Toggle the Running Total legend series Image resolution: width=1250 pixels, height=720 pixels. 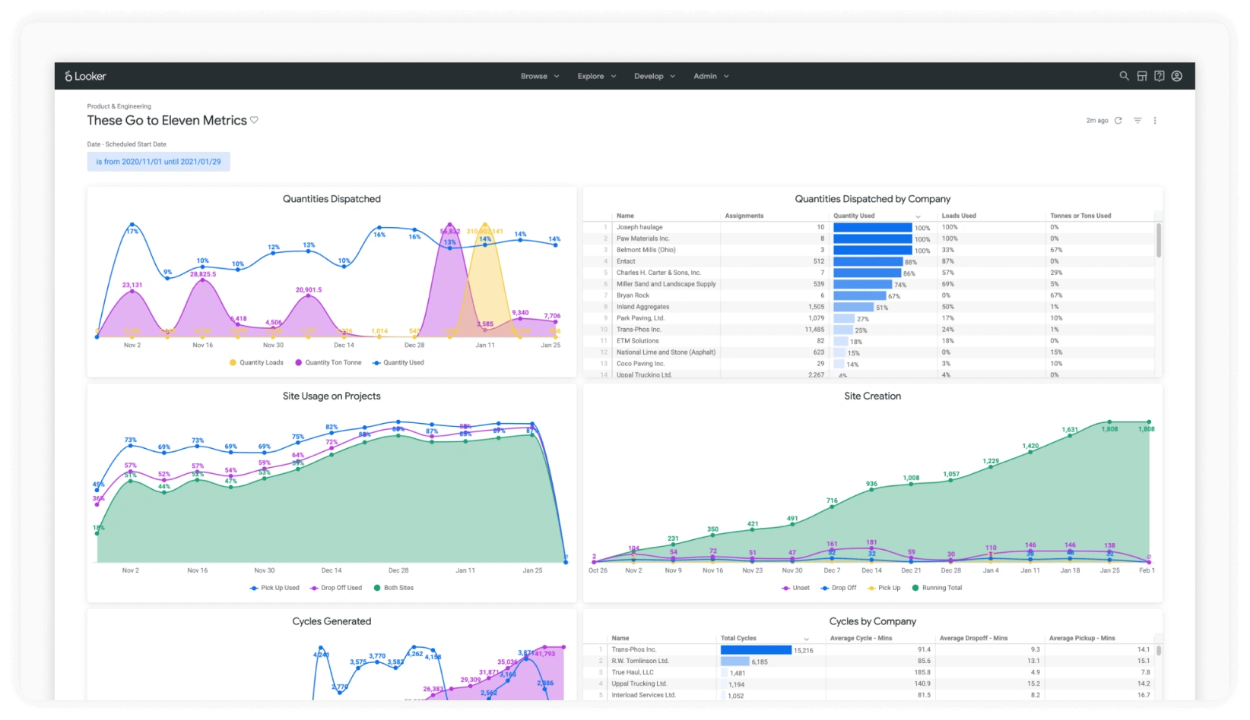pyautogui.click(x=937, y=588)
